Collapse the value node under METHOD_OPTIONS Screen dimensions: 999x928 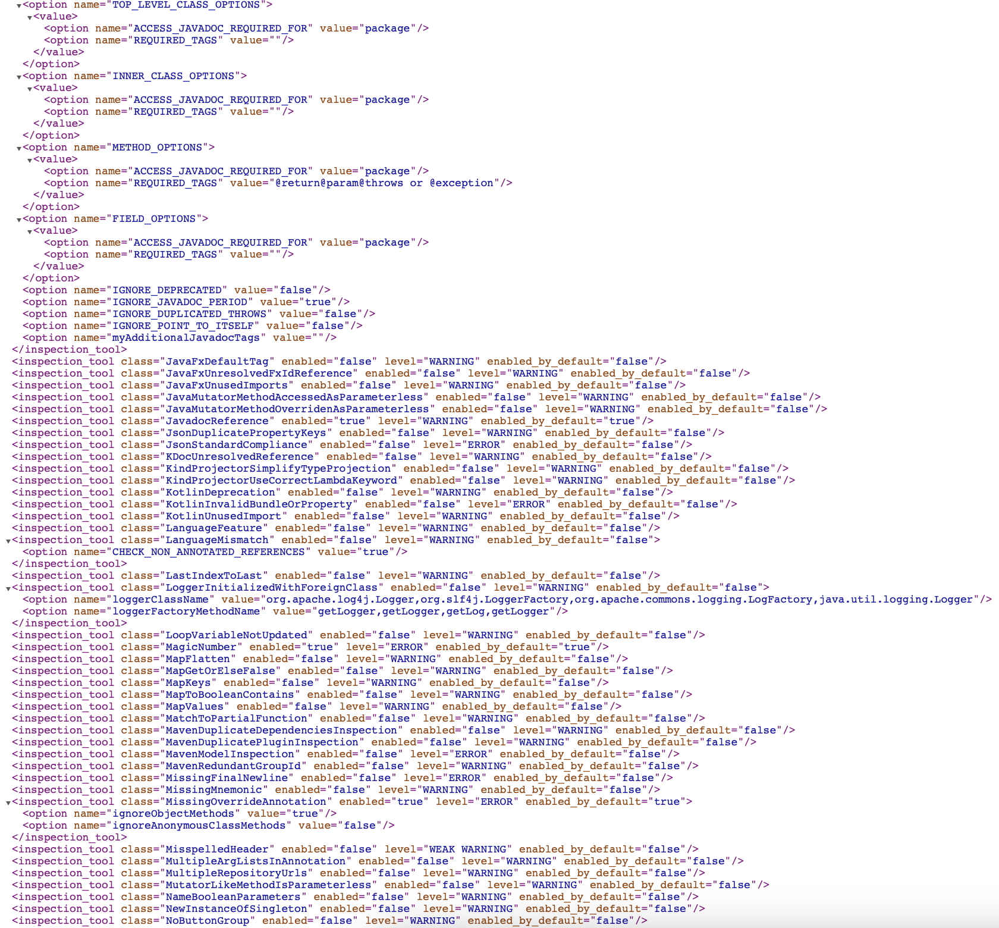click(x=30, y=160)
